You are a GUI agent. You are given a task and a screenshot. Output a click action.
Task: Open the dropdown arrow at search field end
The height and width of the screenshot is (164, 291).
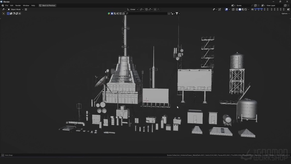pyautogui.click(x=169, y=14)
